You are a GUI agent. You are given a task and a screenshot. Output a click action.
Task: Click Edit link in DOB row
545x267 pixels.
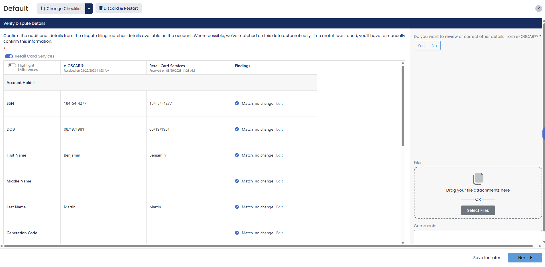279,129
